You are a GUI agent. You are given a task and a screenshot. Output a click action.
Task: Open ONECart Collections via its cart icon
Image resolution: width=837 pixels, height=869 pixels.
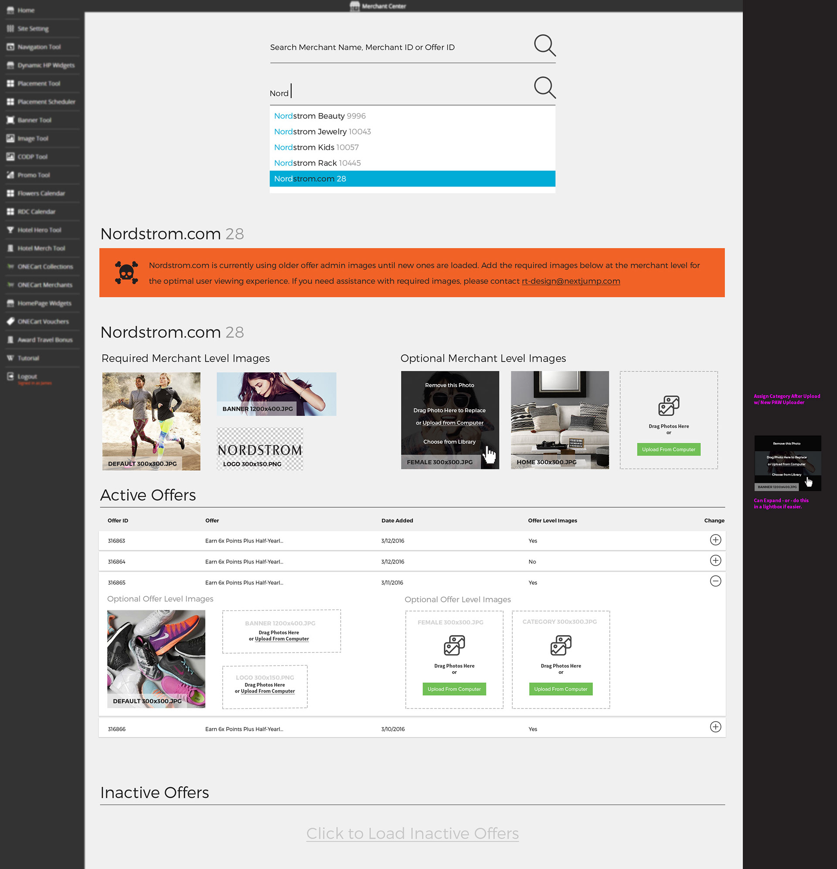(10, 266)
